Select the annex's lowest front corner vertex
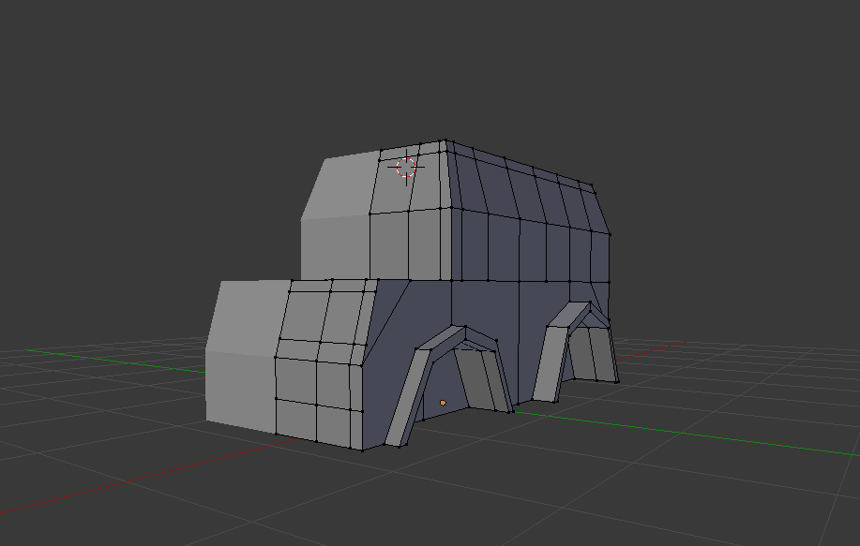Viewport: 860px width, 546px height. pos(362,450)
